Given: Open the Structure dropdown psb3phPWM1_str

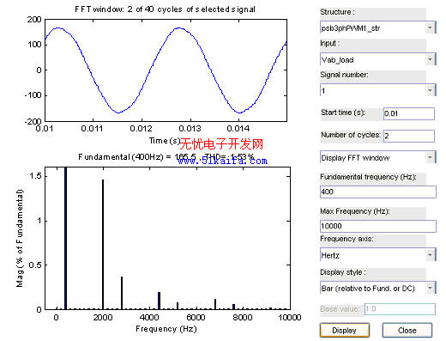Looking at the screenshot, I should 378,27.
